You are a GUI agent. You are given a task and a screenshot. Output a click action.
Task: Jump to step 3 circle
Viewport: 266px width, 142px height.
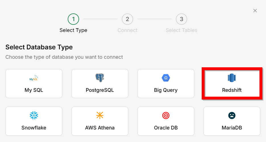click(x=182, y=19)
